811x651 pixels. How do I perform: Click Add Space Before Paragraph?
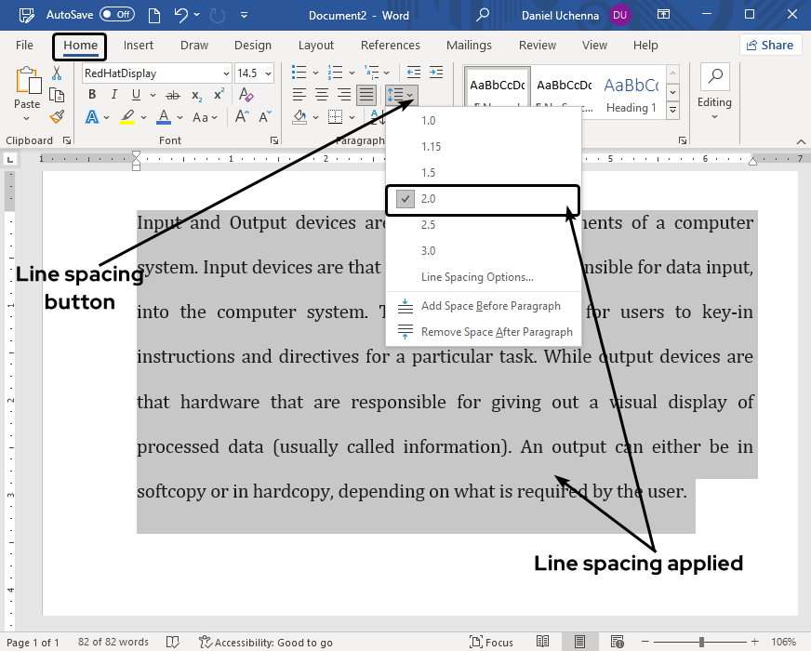(x=491, y=305)
